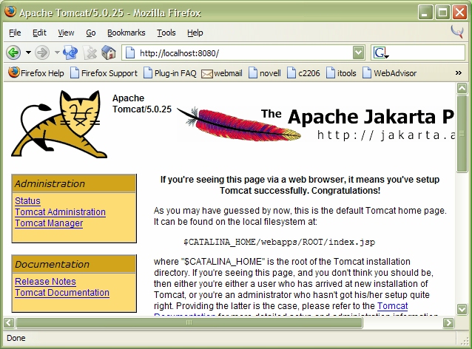Open the Tomcat Documentation sidebar link

(x=62, y=293)
